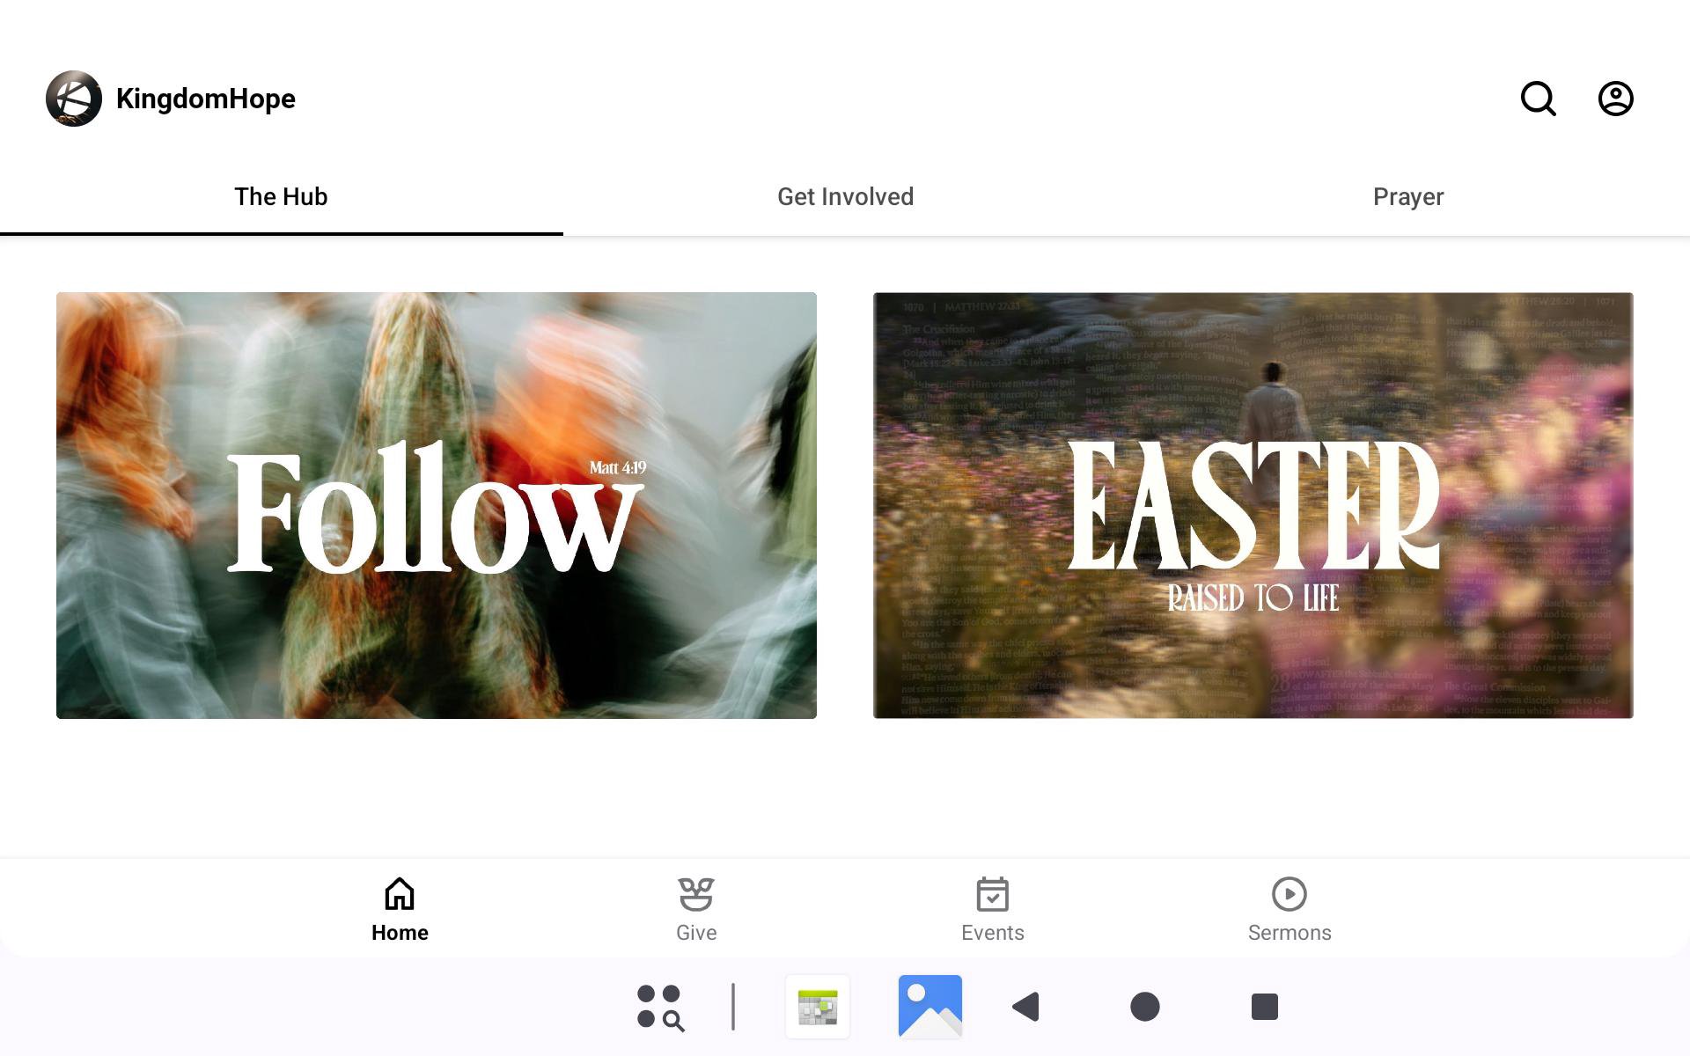
Task: Launch the gallery photos app in taskbar
Action: coord(929,1007)
